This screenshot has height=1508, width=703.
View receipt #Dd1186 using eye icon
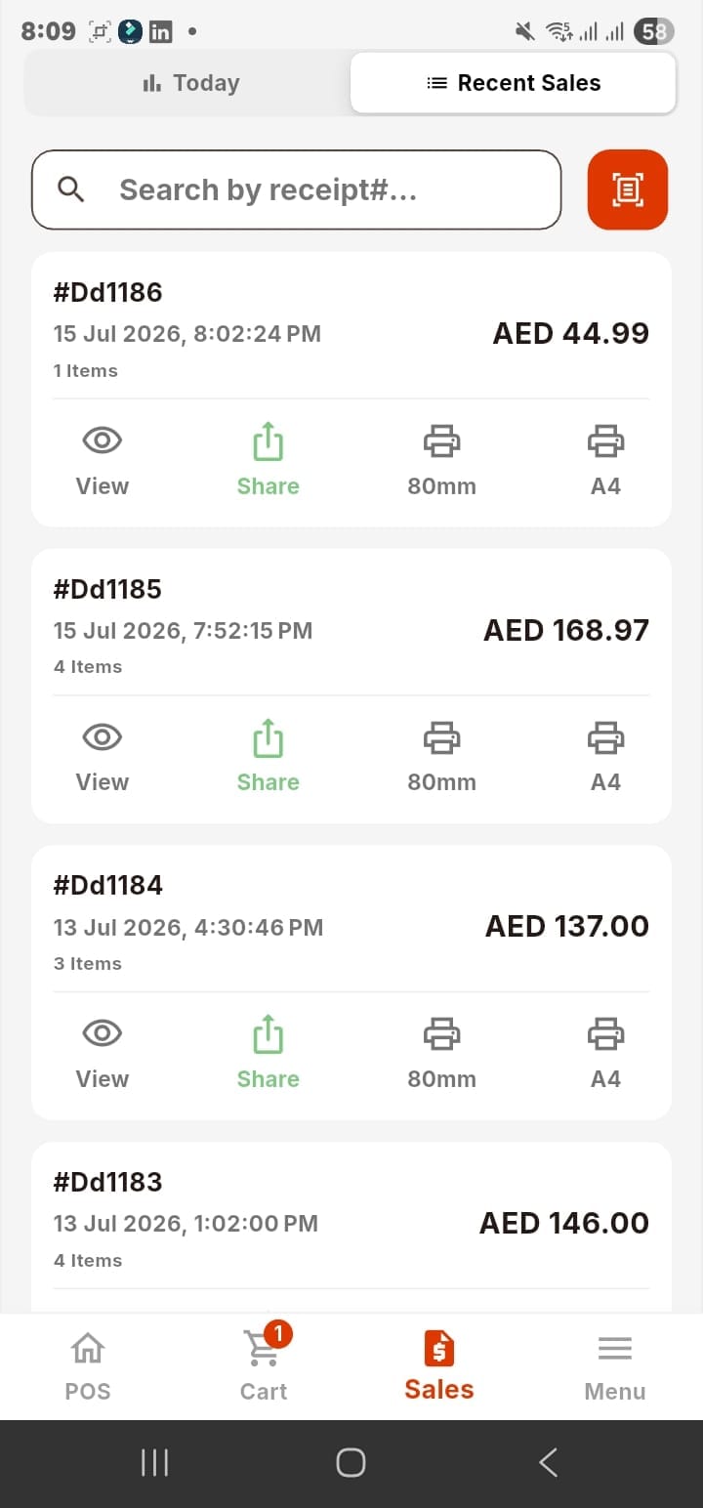pyautogui.click(x=103, y=460)
